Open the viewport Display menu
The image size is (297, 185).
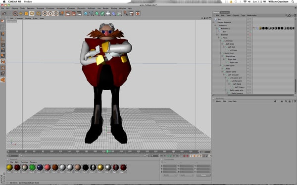point(28,18)
